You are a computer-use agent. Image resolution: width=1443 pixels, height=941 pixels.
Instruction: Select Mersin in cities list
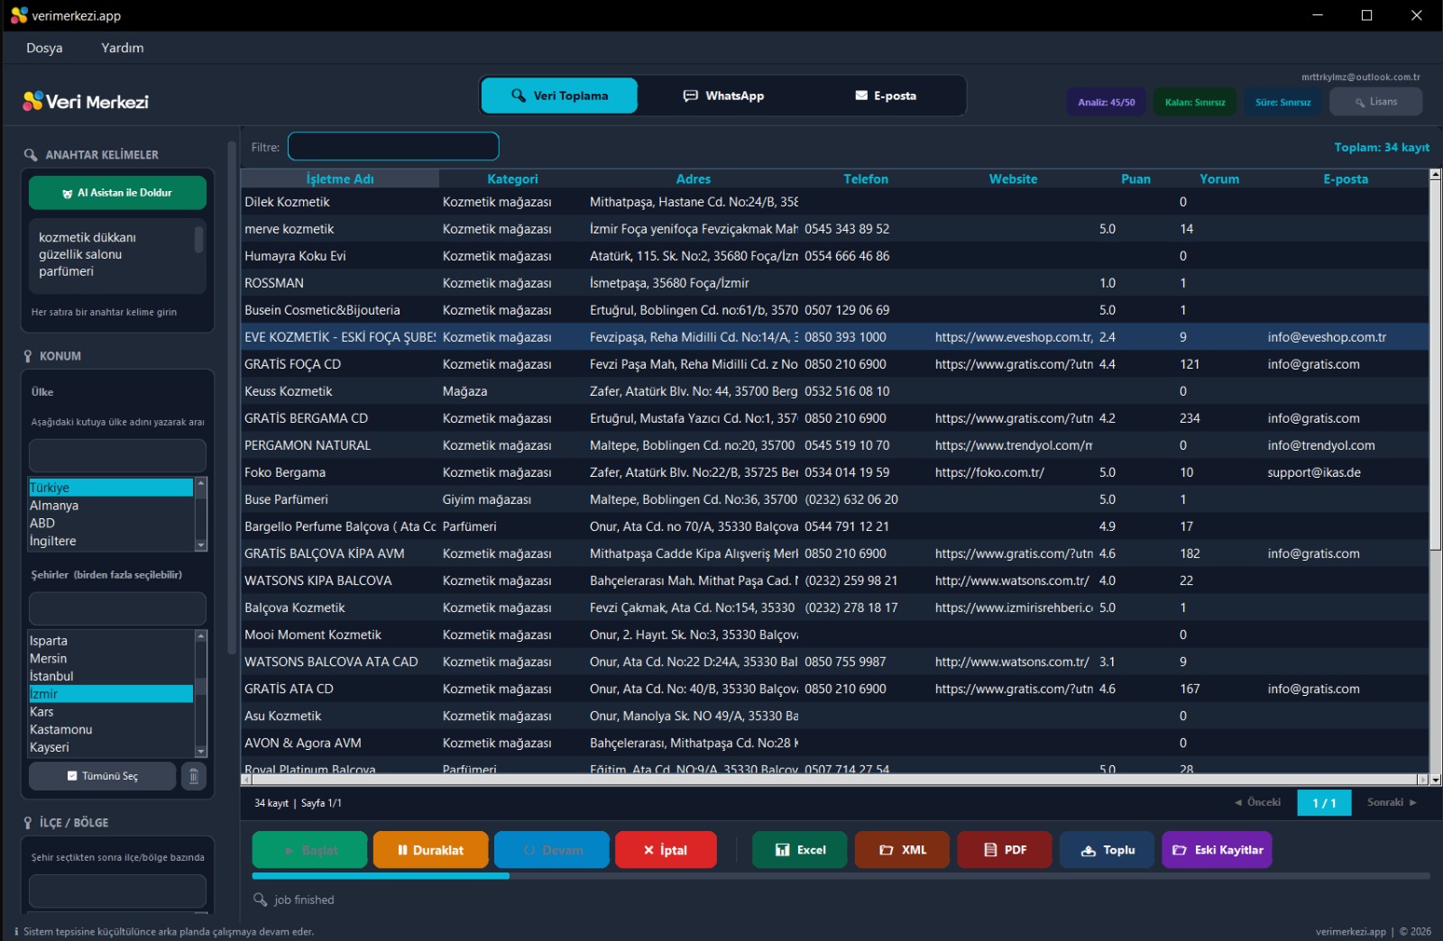[x=111, y=659]
